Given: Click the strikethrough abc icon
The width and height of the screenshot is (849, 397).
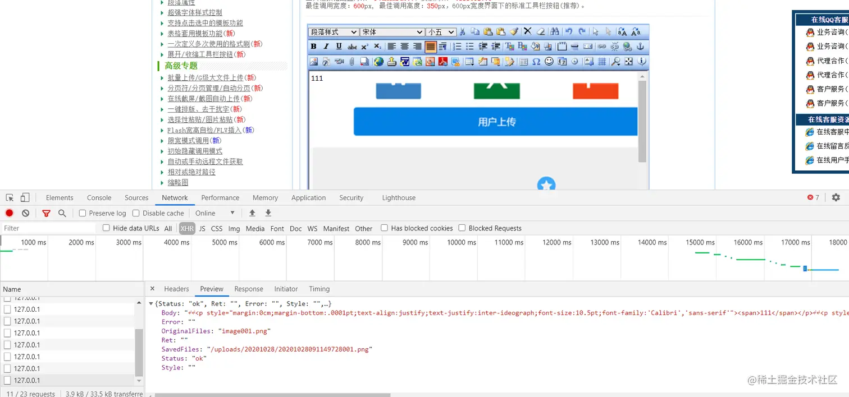Looking at the screenshot, I should pyautogui.click(x=352, y=47).
